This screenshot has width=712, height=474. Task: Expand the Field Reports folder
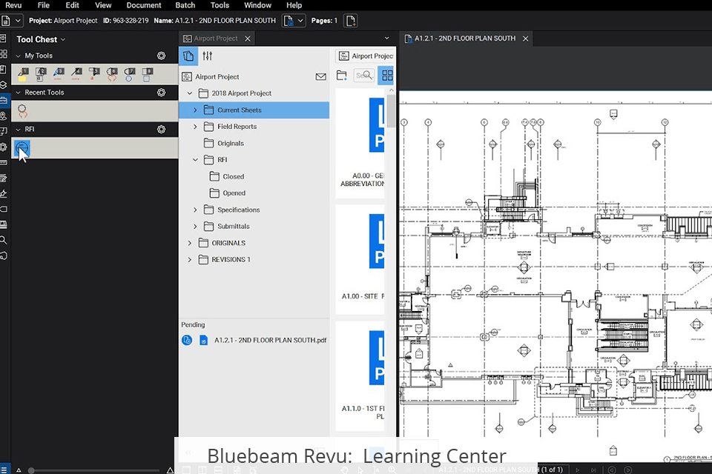[x=195, y=127]
